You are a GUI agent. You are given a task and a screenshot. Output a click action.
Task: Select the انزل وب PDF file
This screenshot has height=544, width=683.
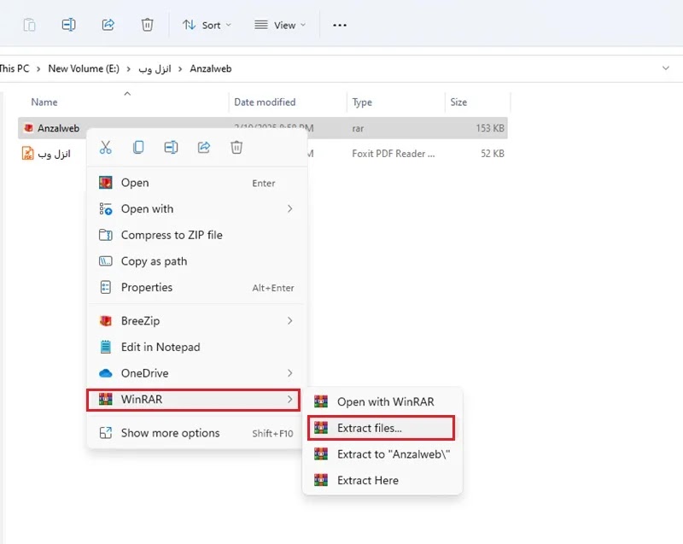[x=54, y=154]
